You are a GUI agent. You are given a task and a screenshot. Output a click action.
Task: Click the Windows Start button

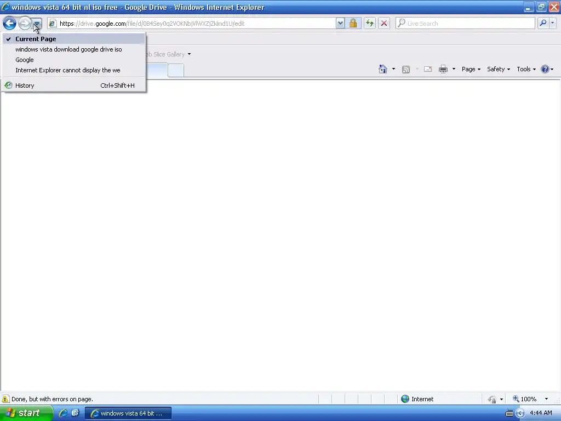point(26,413)
